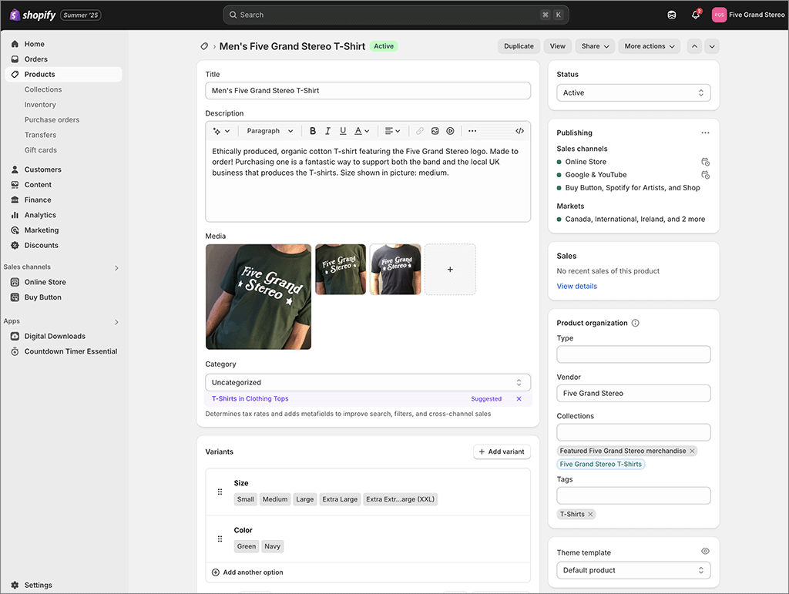Toggle italic formatting
The image size is (789, 594).
click(x=327, y=131)
